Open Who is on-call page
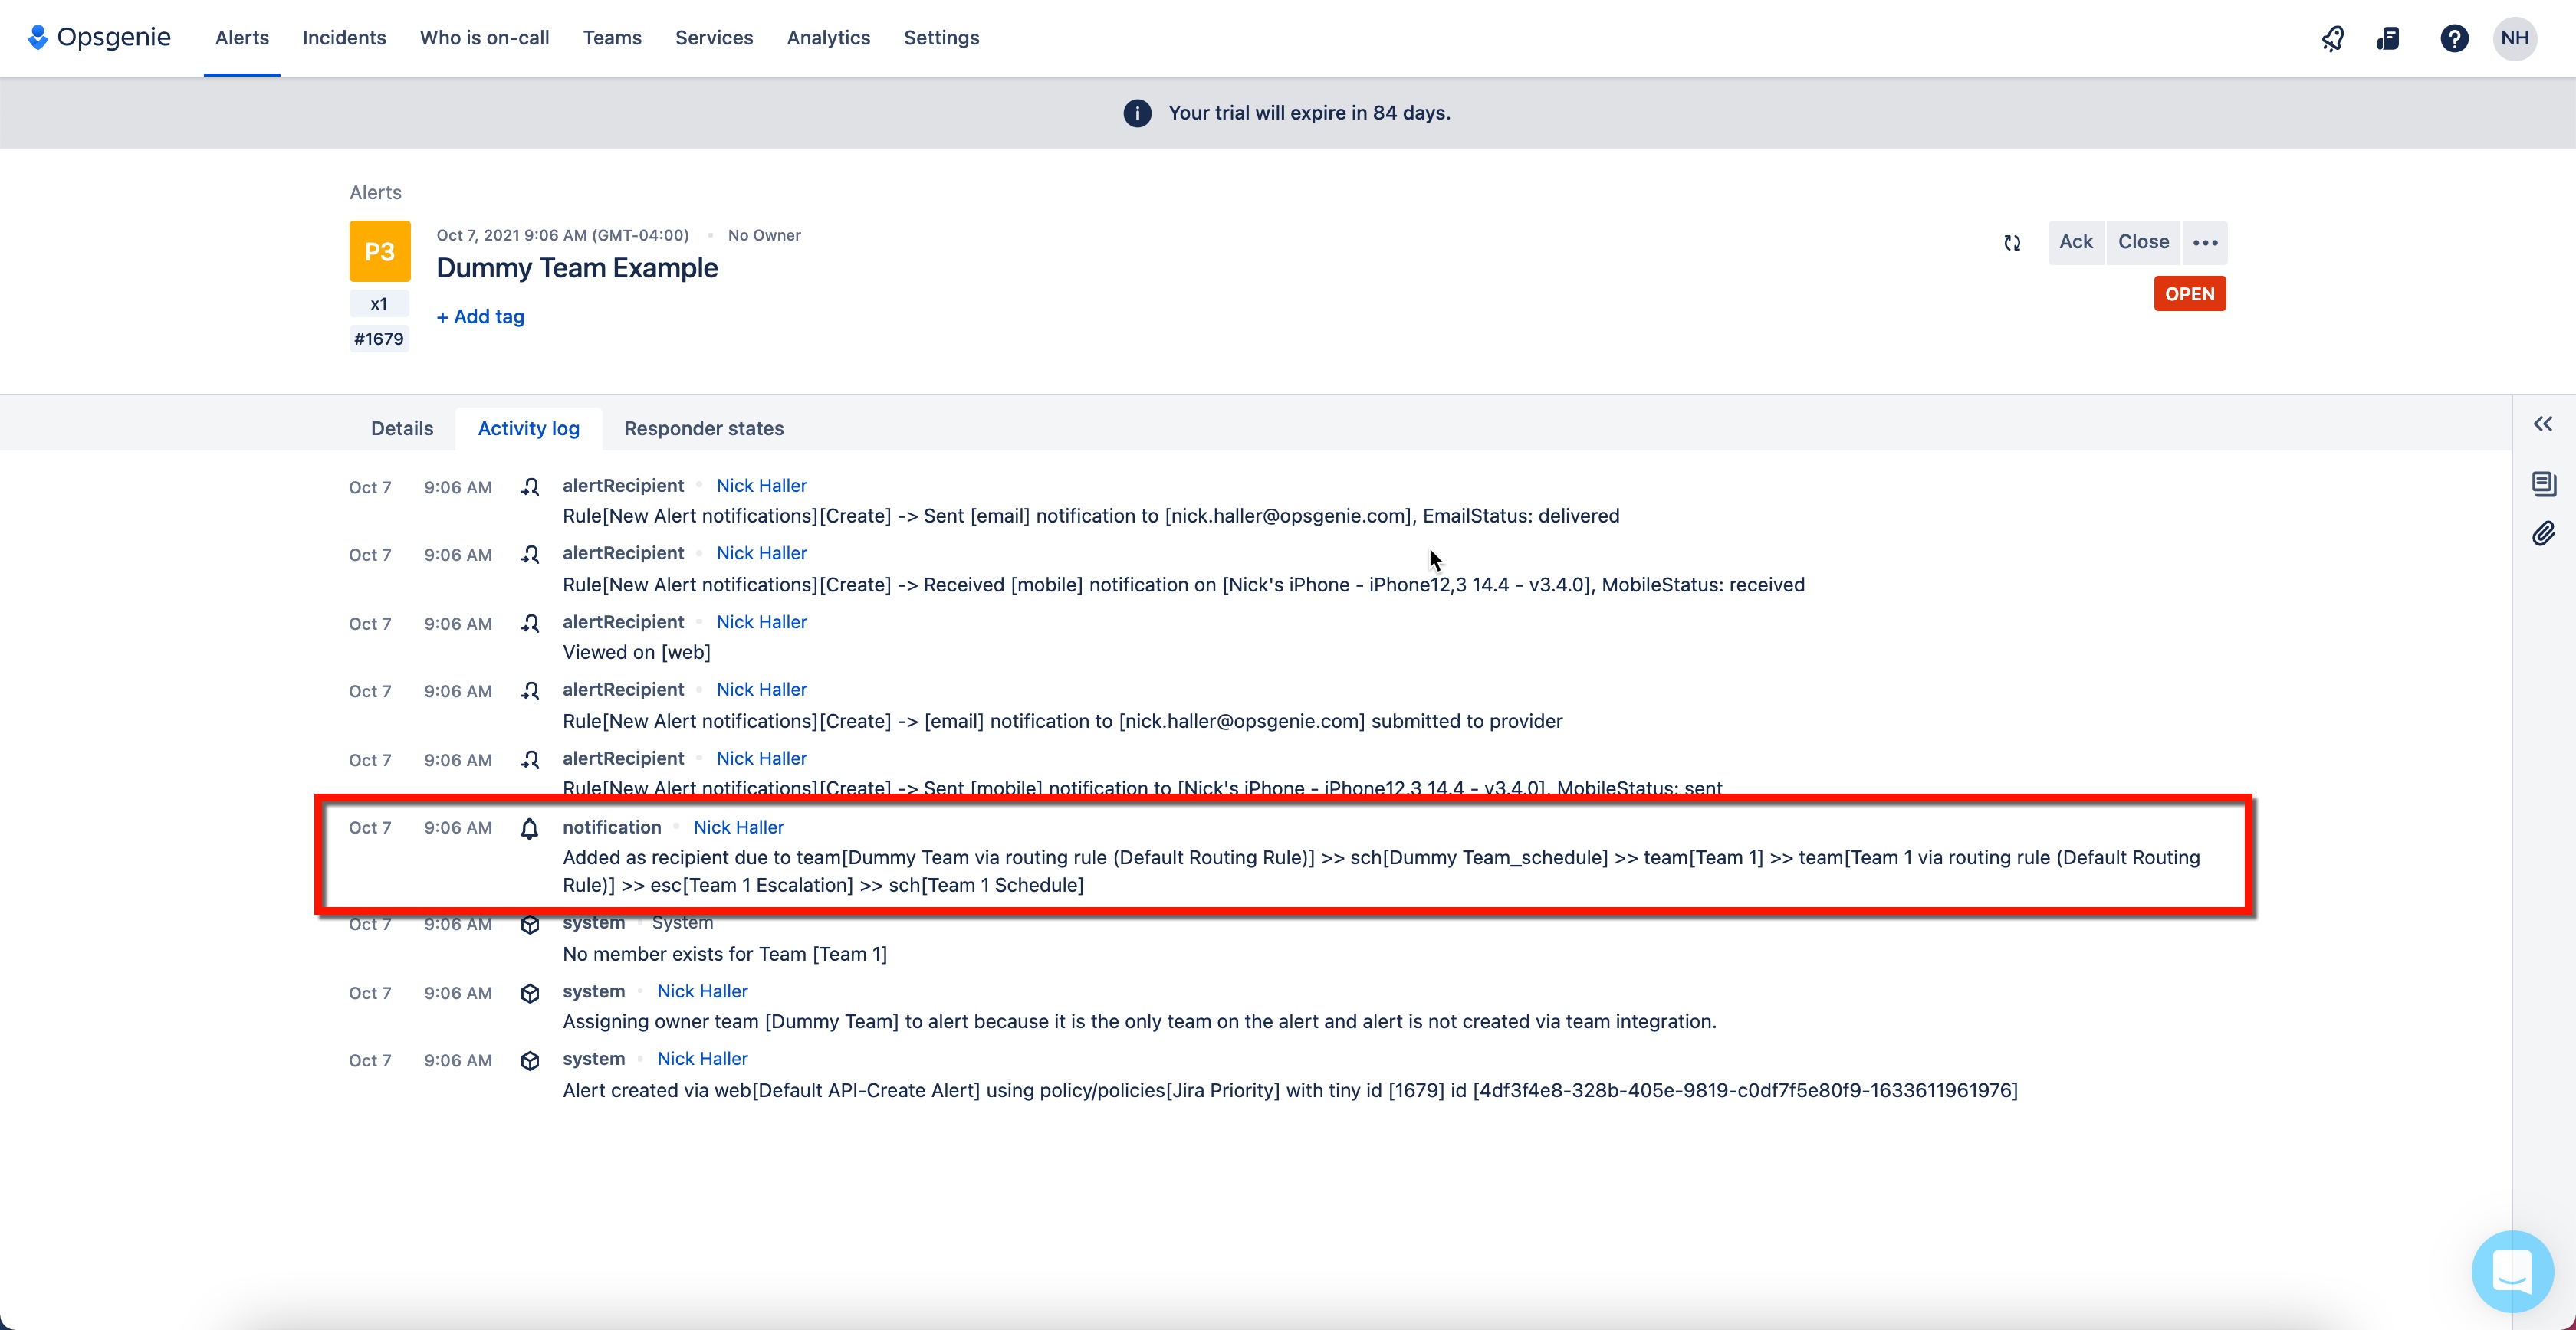 485,37
